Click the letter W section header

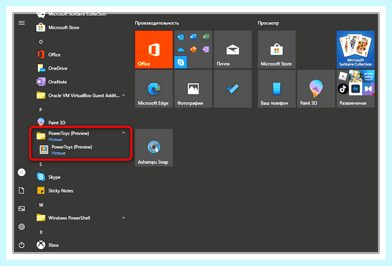tap(41, 205)
